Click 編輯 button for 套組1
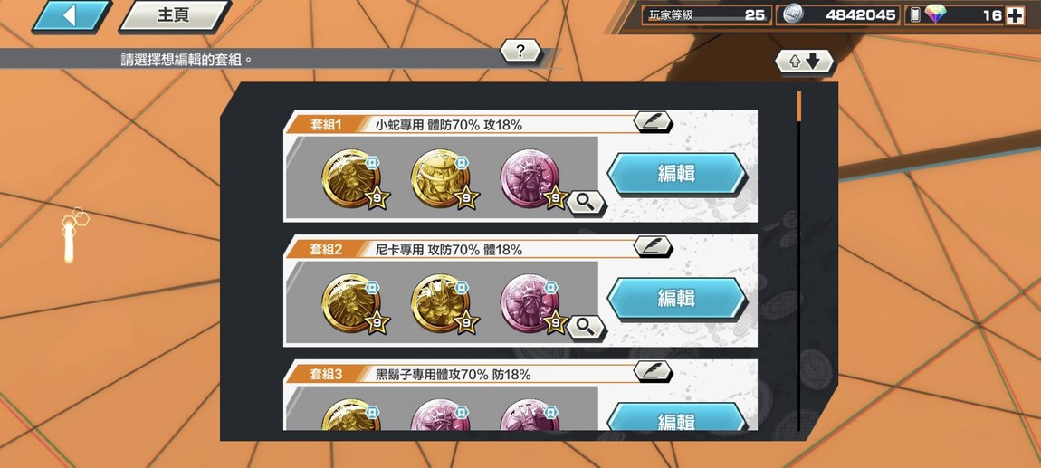Image resolution: width=1041 pixels, height=468 pixels. point(676,175)
